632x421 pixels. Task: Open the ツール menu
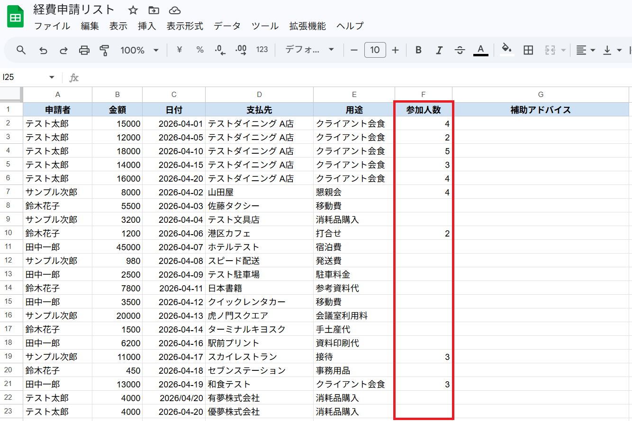tap(265, 26)
